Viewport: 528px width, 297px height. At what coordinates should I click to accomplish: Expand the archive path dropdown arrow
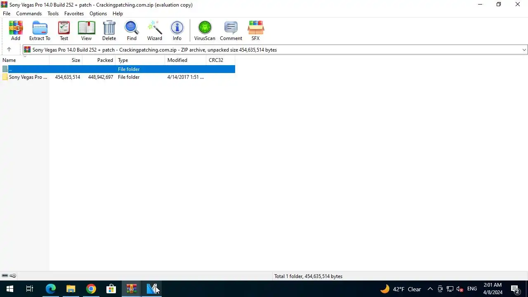coord(524,49)
